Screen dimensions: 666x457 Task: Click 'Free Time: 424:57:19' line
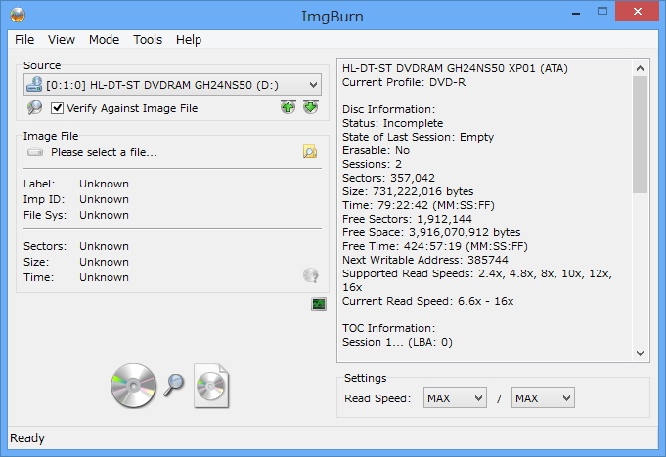[435, 246]
